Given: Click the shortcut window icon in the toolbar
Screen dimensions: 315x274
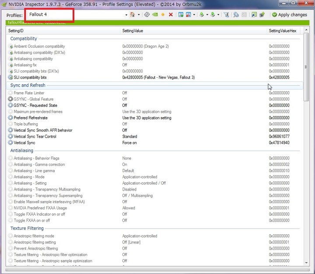Looking at the screenshot, I should [x=254, y=14].
